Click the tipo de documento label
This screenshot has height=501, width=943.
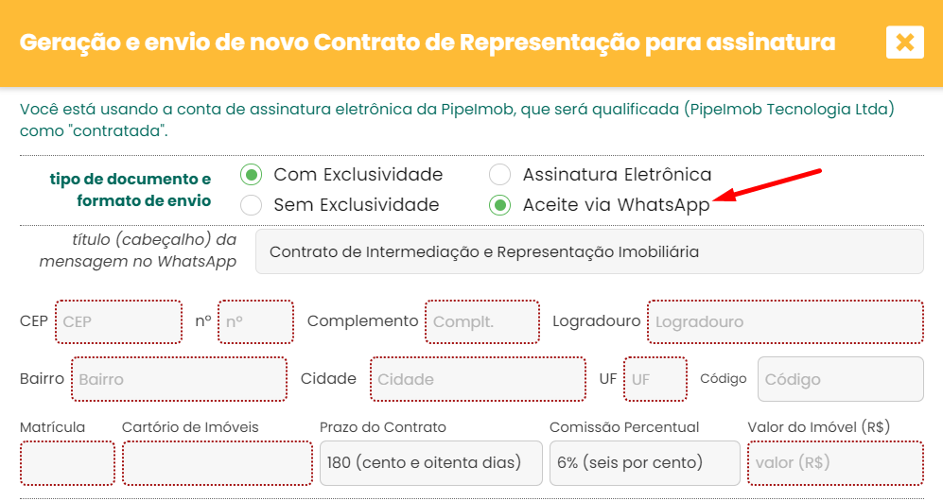tap(131, 190)
